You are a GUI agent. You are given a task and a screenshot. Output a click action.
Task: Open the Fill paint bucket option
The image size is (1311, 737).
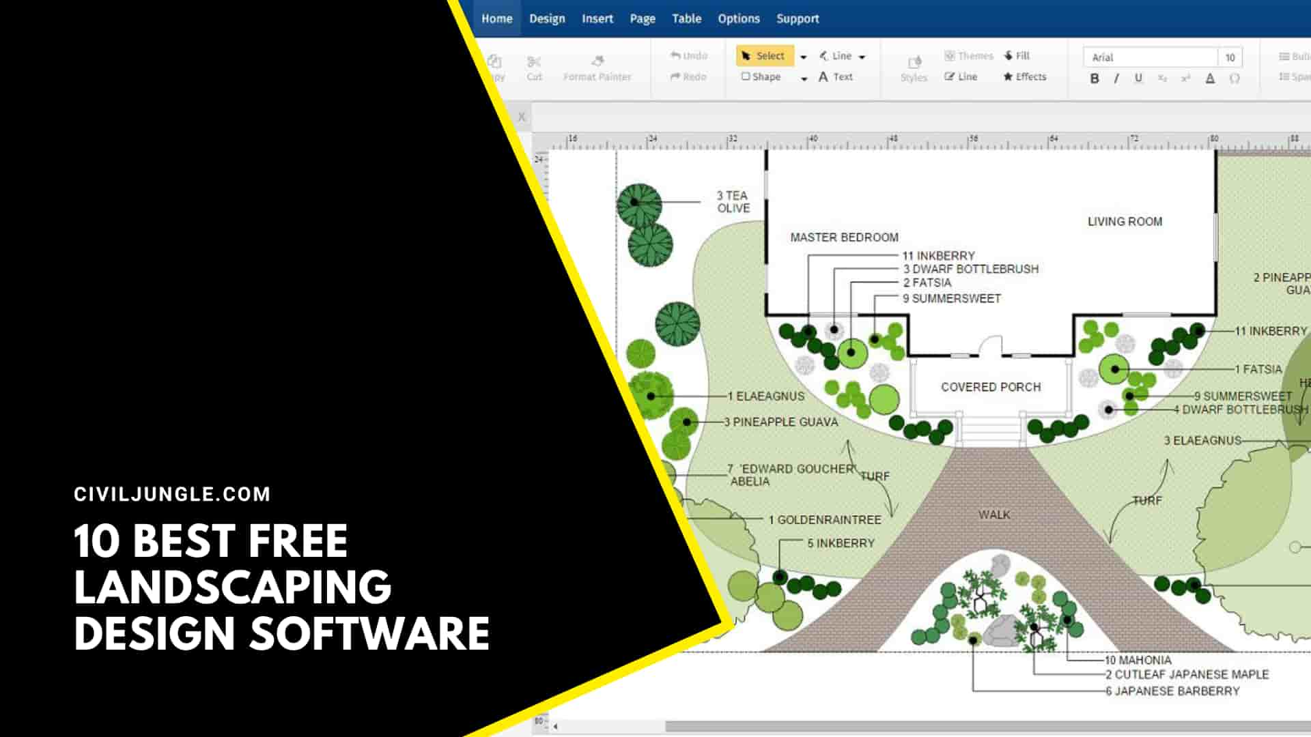coord(1017,56)
